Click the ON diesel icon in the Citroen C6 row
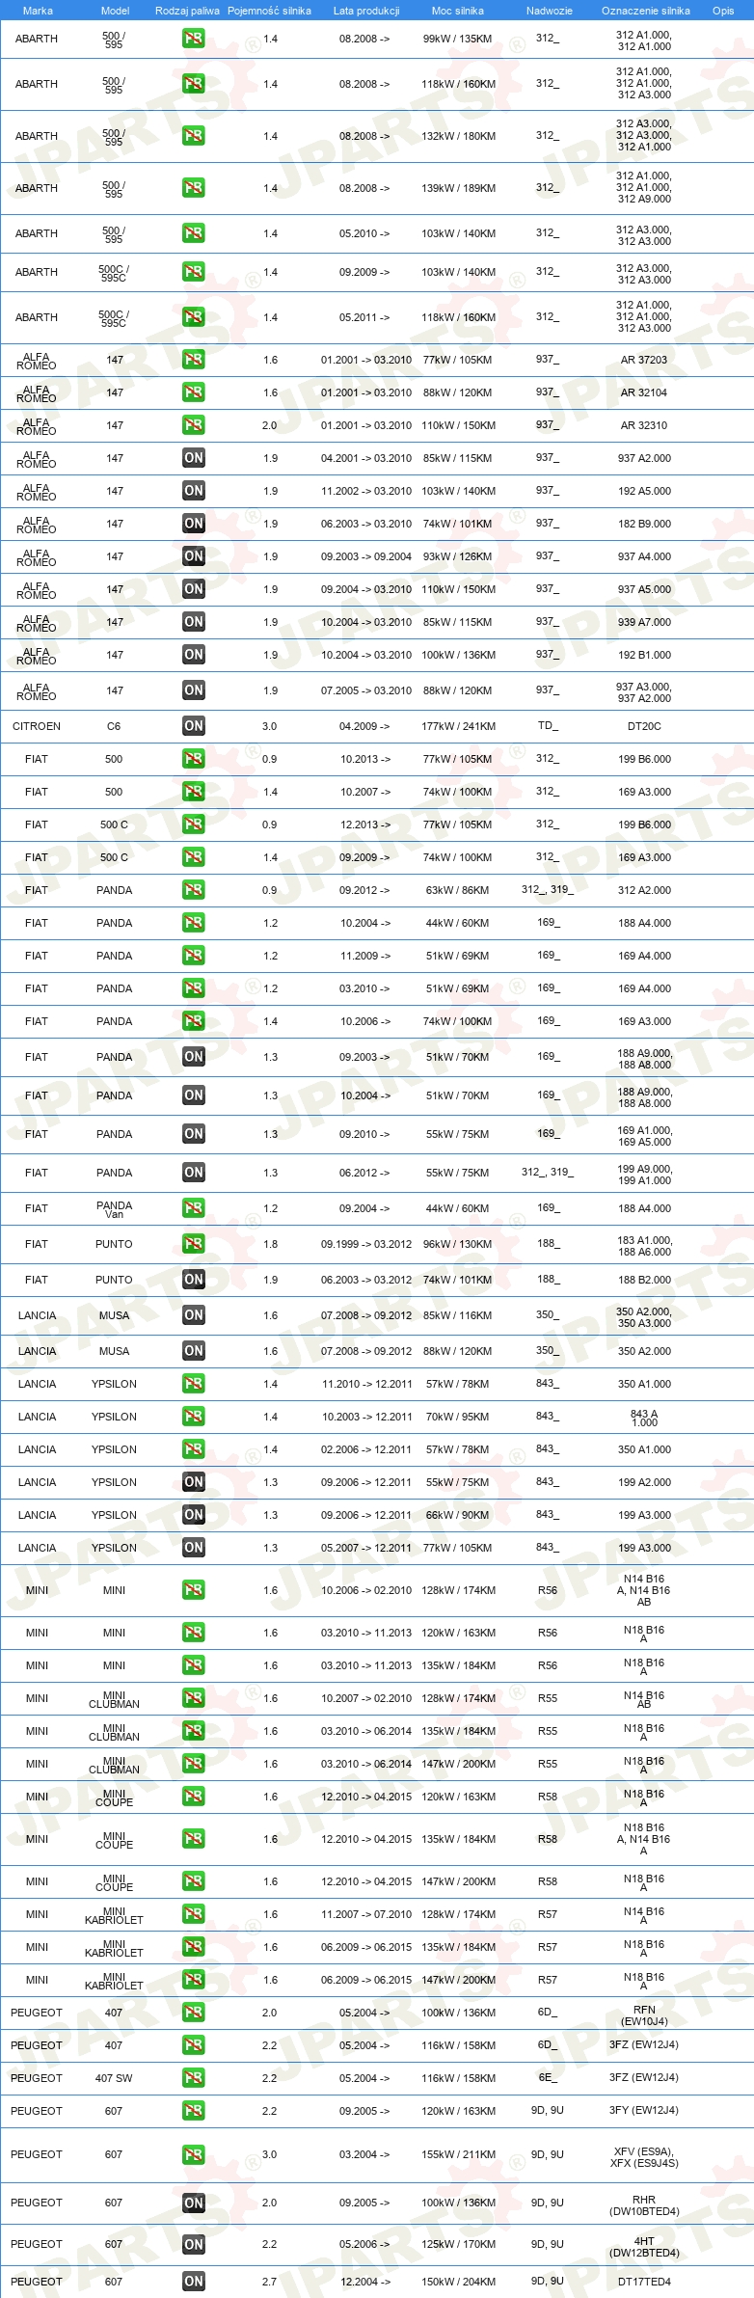The image size is (754, 2298). coord(194,726)
